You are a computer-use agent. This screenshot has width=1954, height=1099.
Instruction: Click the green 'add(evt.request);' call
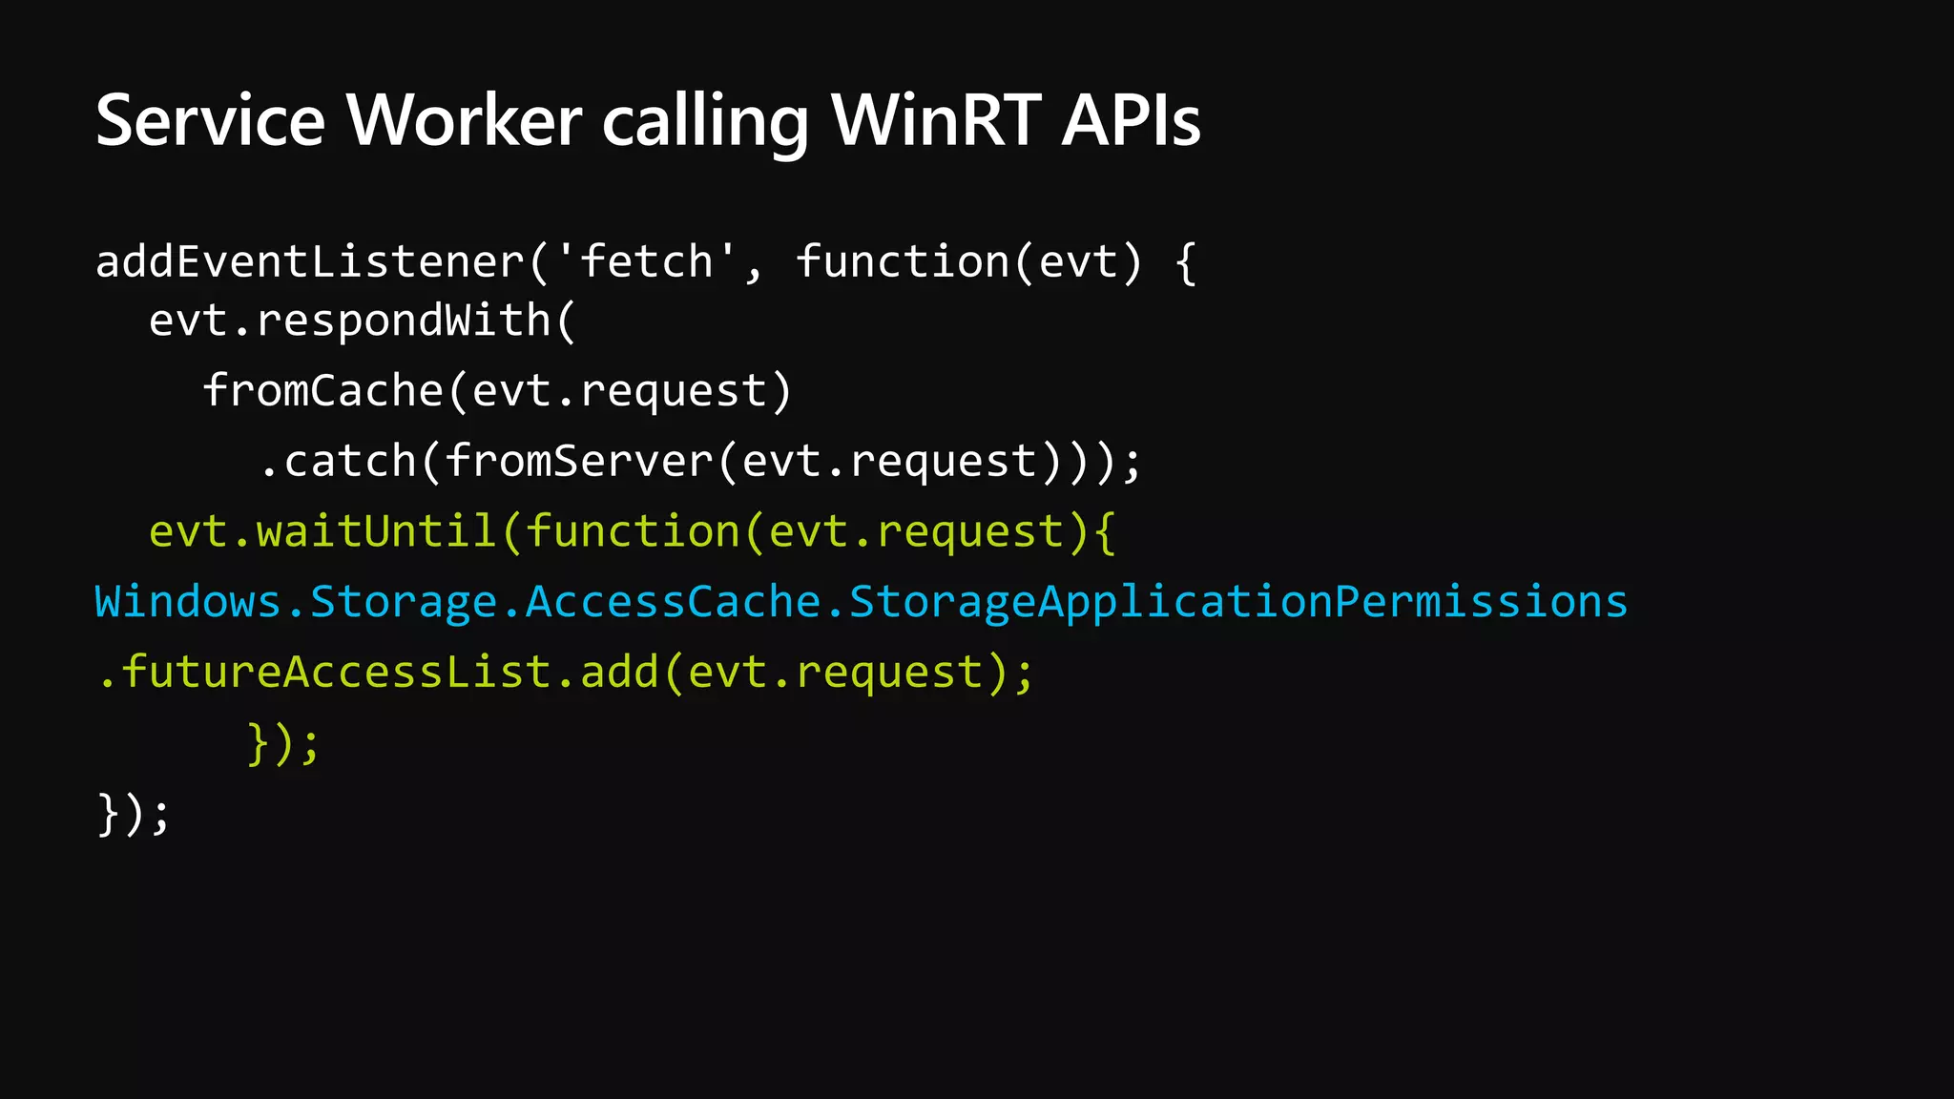[x=807, y=673]
